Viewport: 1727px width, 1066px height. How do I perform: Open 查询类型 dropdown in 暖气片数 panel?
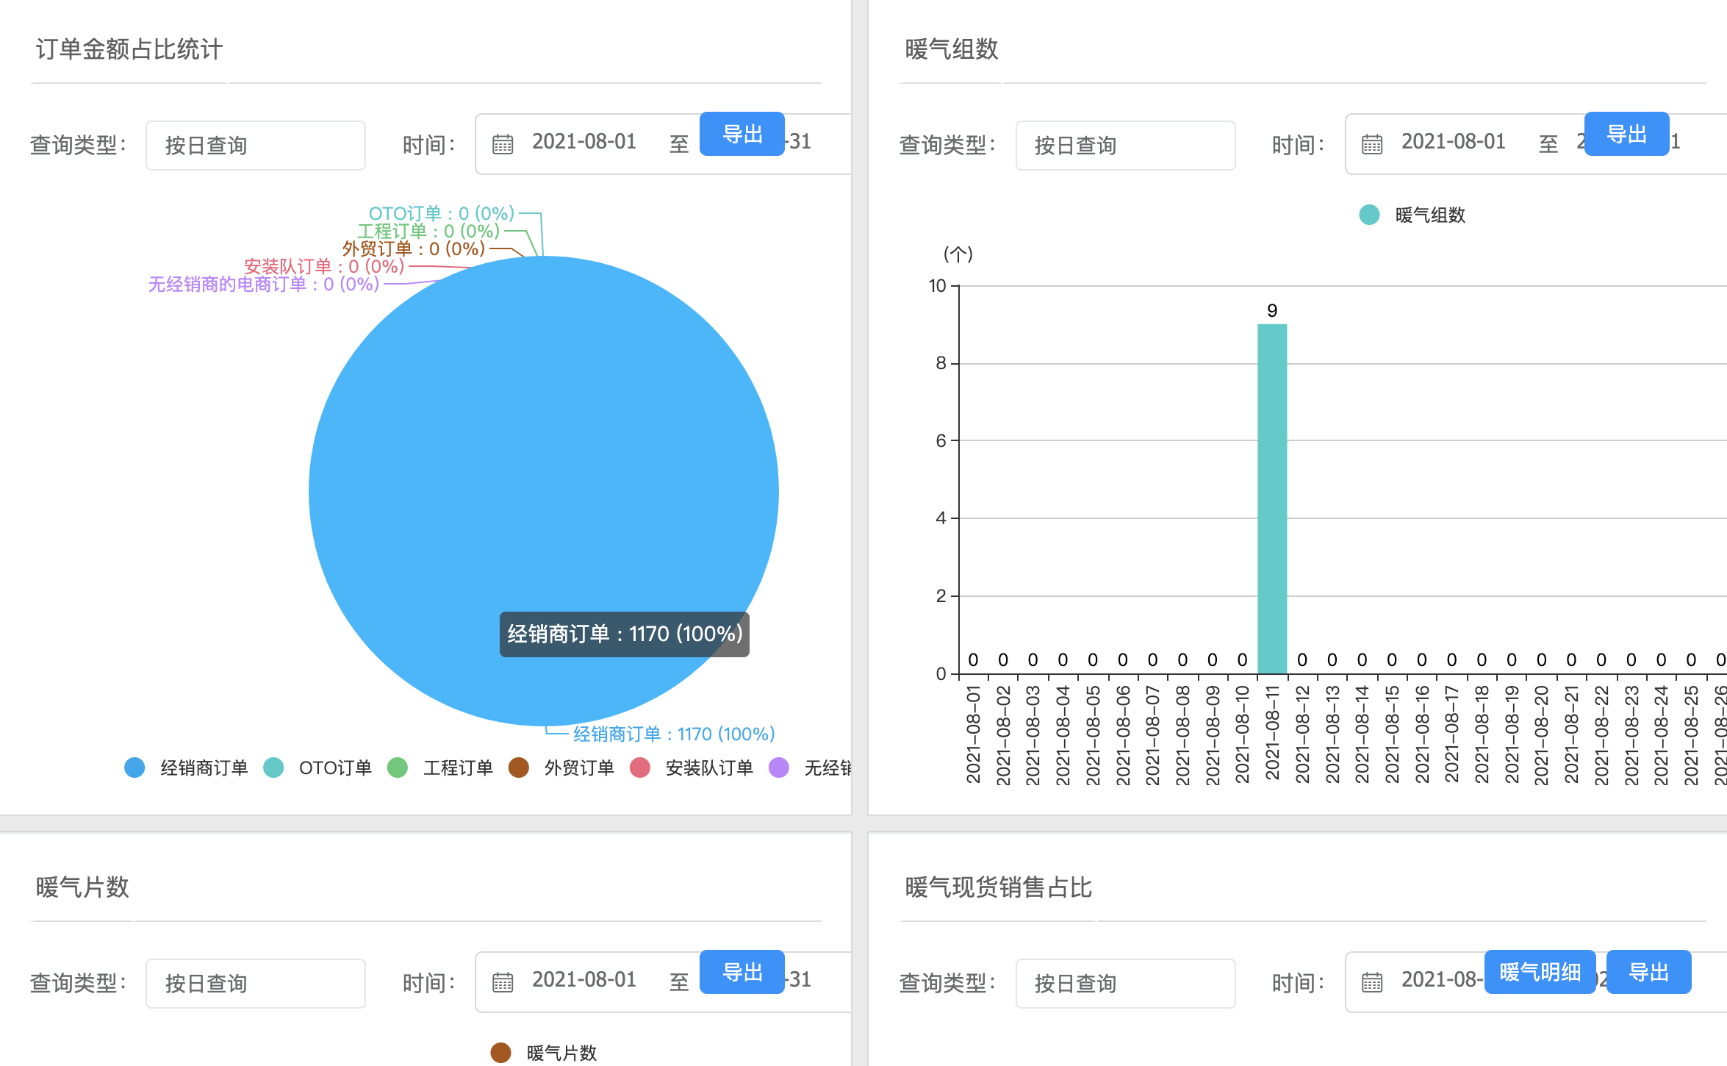pos(256,984)
